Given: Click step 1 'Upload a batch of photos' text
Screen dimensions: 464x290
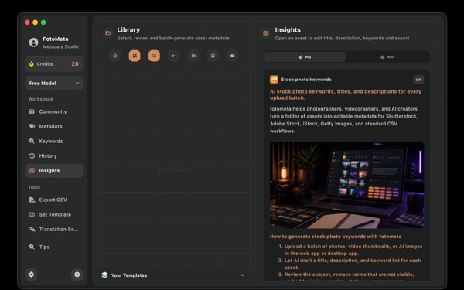Looking at the screenshot, I should 353,250.
